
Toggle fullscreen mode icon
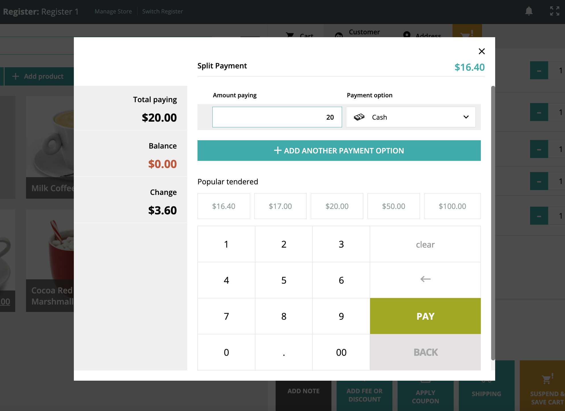554,11
